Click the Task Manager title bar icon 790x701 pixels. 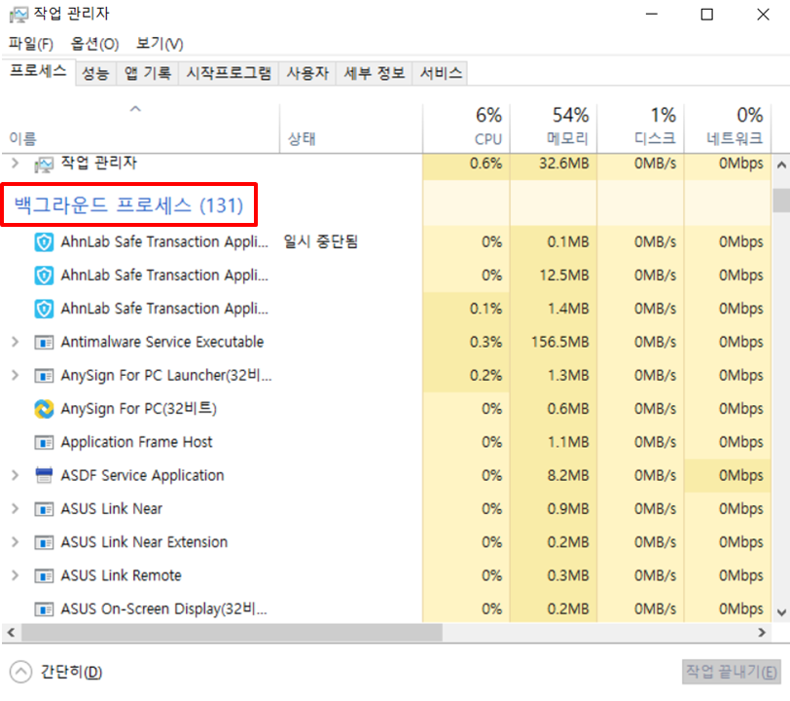(x=18, y=15)
